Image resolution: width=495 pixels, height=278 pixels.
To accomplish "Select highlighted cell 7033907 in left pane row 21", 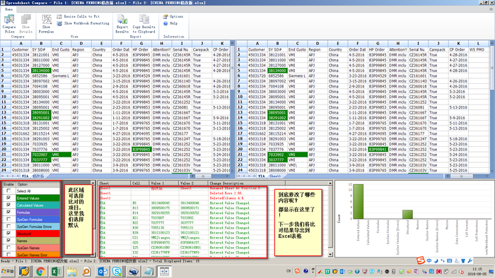I will 41,155.
